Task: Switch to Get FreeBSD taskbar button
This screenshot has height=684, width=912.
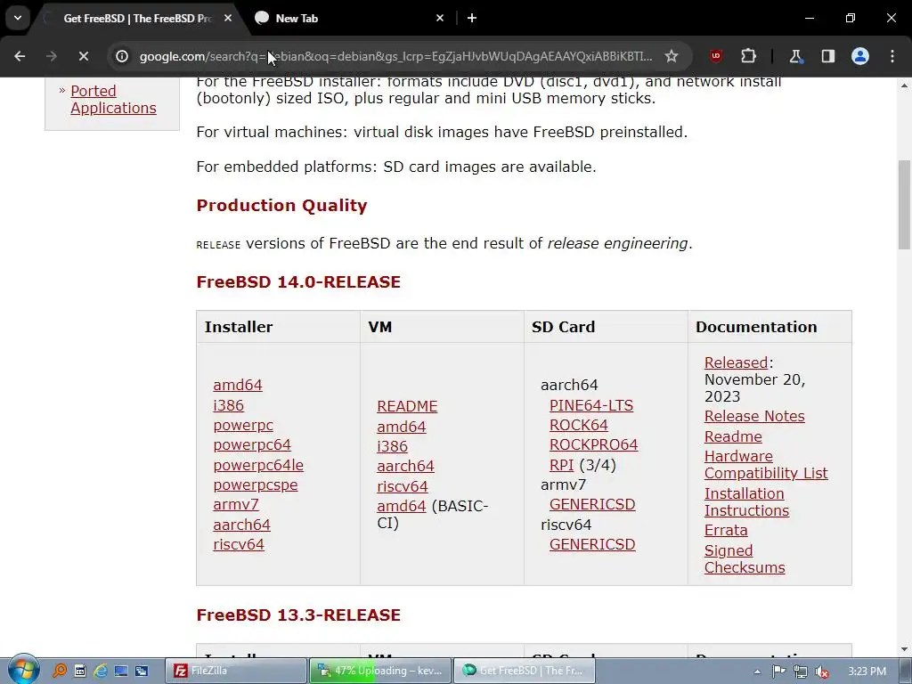Action: point(524,671)
